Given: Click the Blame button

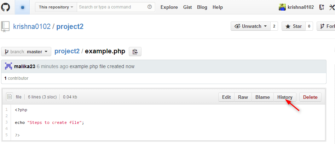Looking at the screenshot, I should [262, 97].
